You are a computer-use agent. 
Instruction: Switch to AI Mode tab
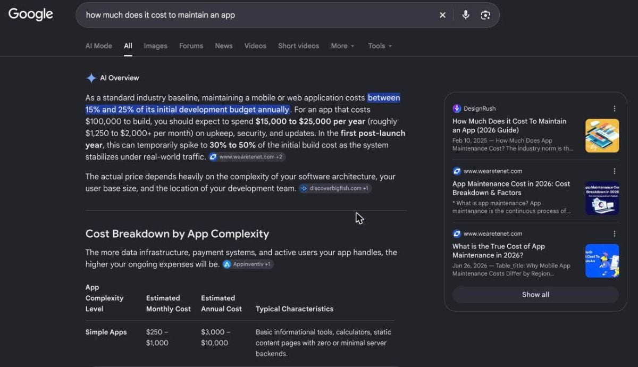(99, 46)
